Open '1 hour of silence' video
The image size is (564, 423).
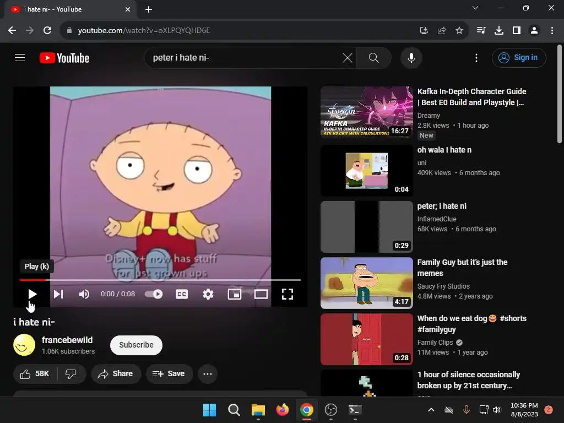point(468,380)
